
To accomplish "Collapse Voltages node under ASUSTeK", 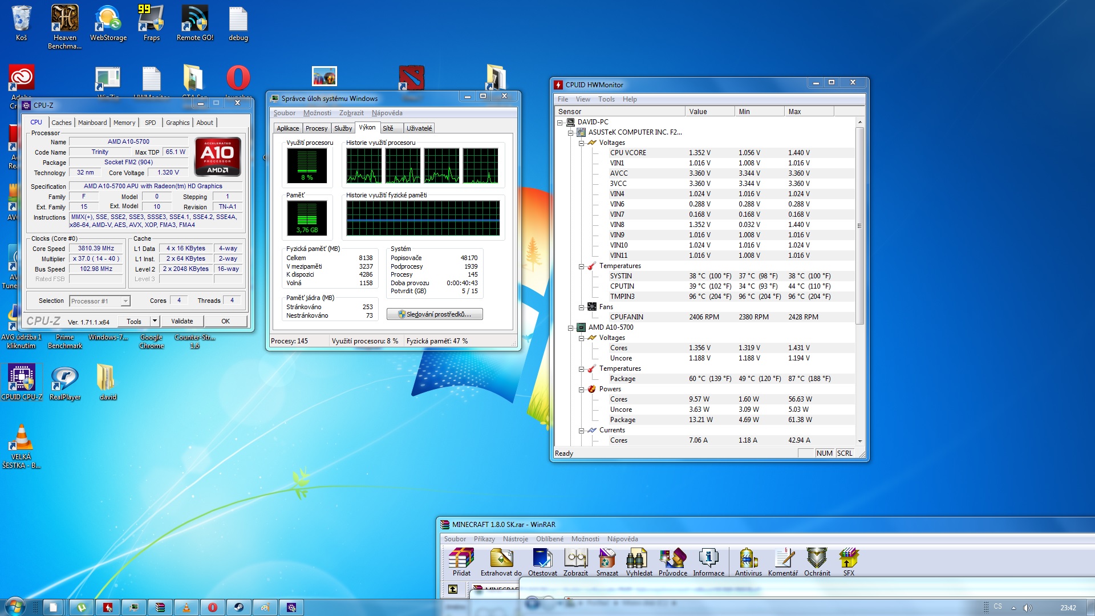I will click(x=581, y=143).
